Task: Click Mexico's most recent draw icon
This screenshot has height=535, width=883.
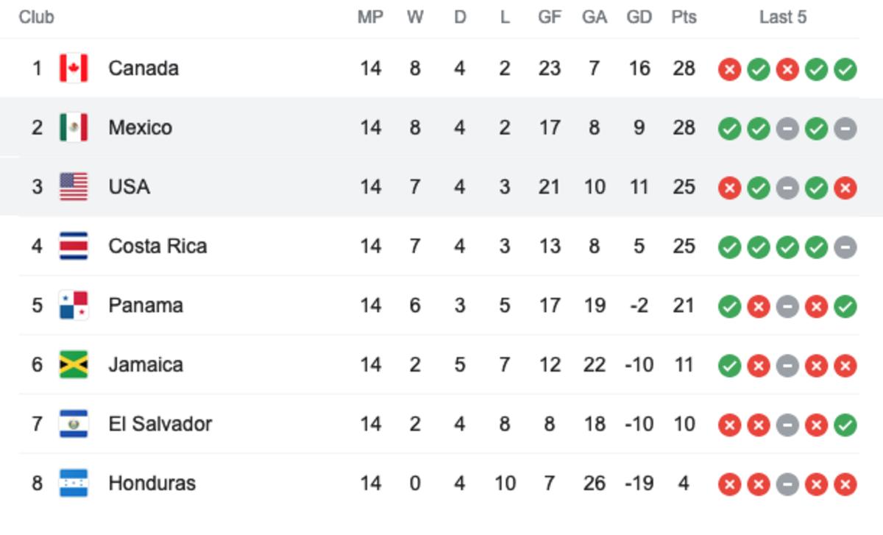Action: pos(845,129)
